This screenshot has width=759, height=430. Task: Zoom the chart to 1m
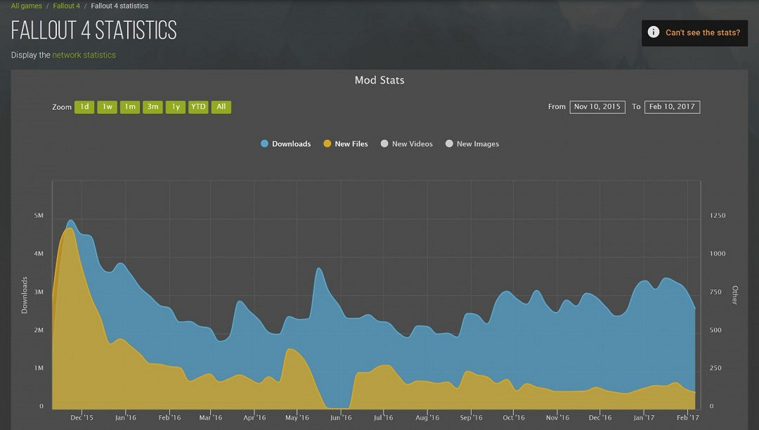click(x=129, y=107)
